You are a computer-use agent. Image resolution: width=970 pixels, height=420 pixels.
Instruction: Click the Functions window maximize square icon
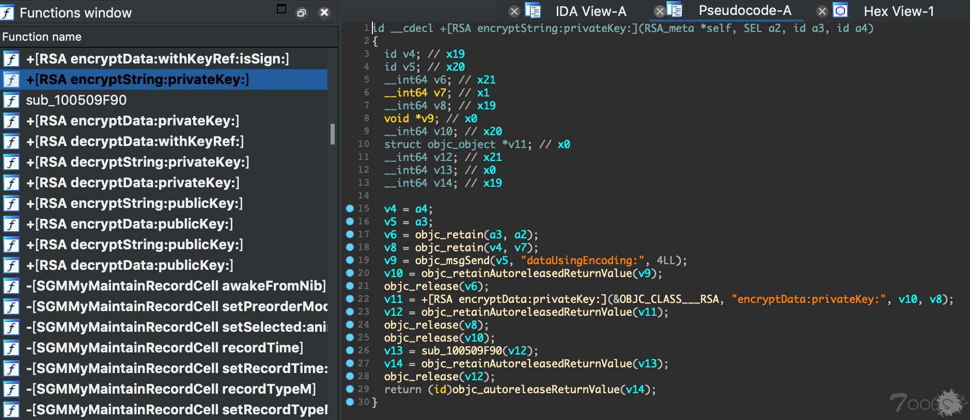(x=281, y=9)
